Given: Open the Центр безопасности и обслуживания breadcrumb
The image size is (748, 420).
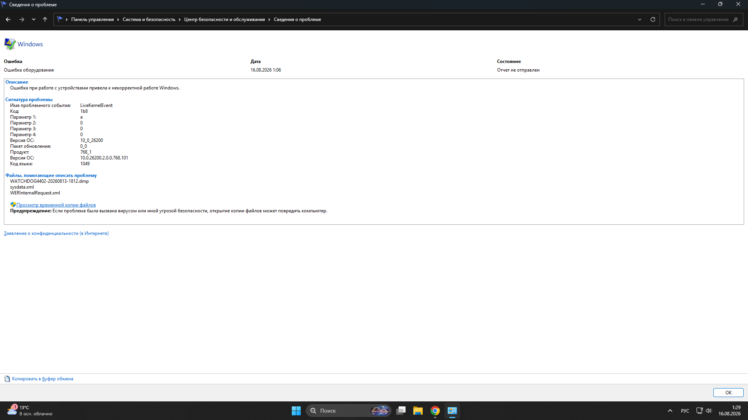Looking at the screenshot, I should tap(224, 19).
